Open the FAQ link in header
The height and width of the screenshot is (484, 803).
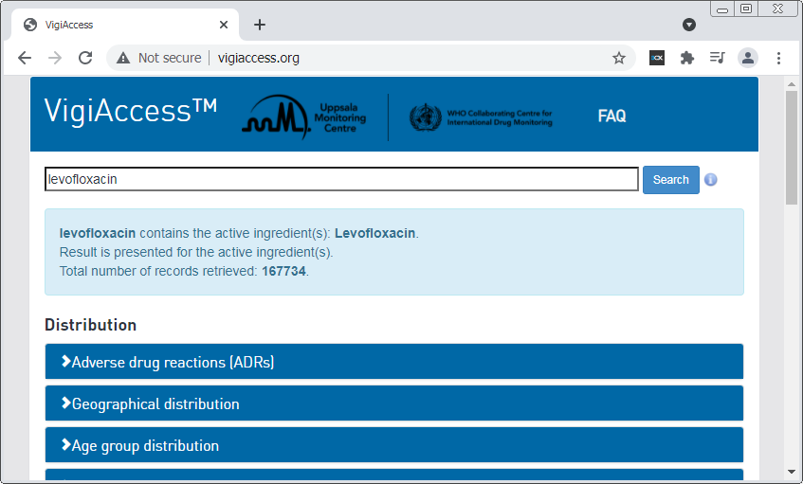click(611, 117)
